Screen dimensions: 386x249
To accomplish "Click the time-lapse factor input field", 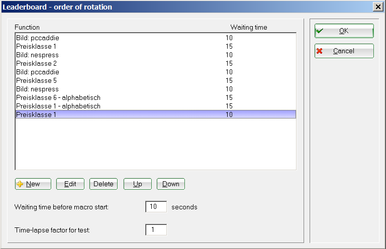I will 156,230.
